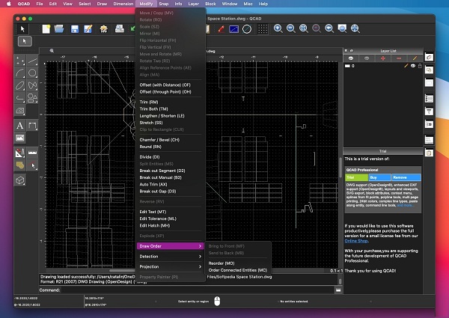Click the blue Buy button

pyautogui.click(x=380, y=177)
